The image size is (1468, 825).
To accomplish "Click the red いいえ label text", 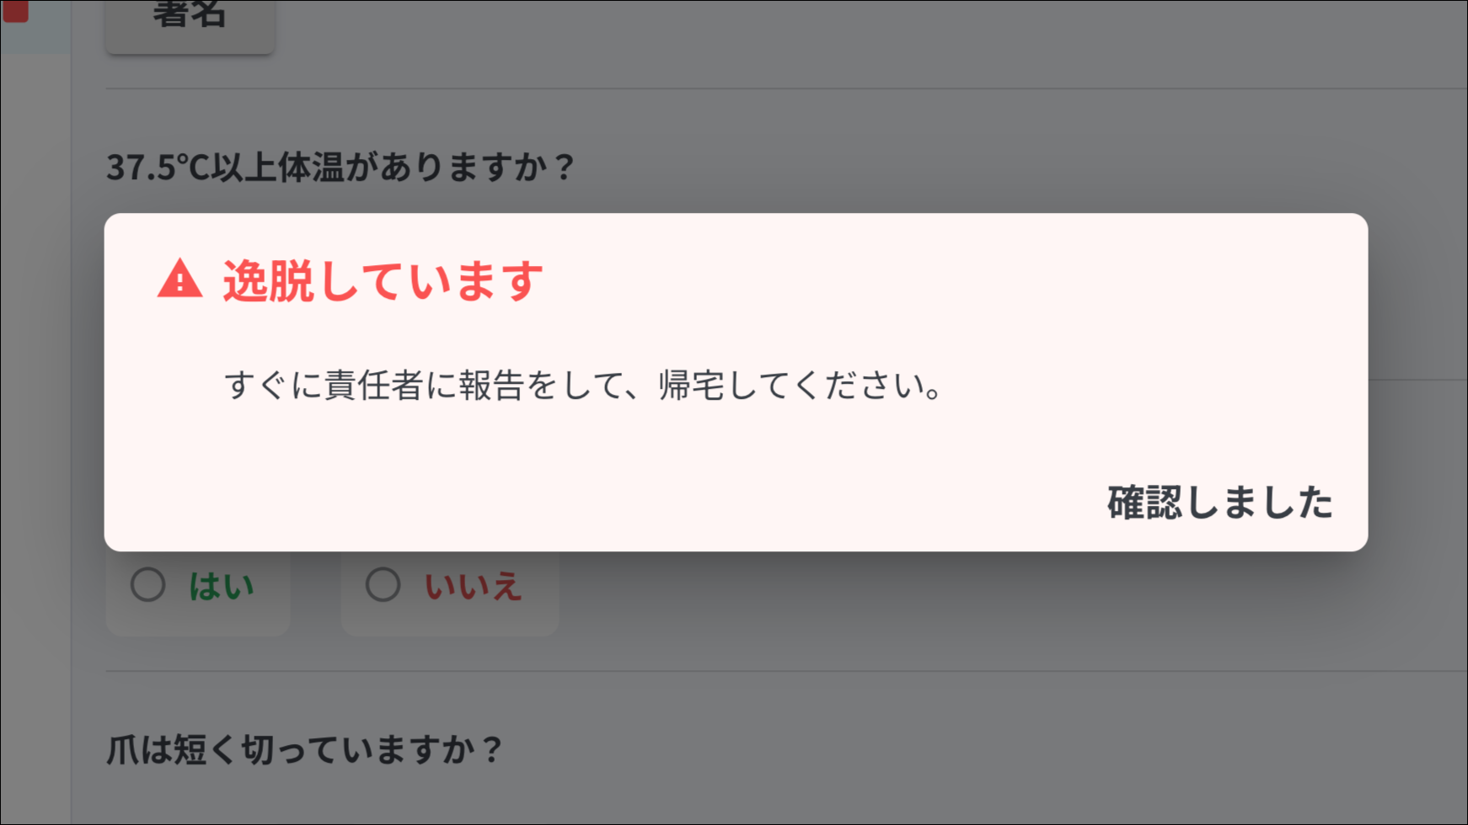I will click(x=473, y=586).
